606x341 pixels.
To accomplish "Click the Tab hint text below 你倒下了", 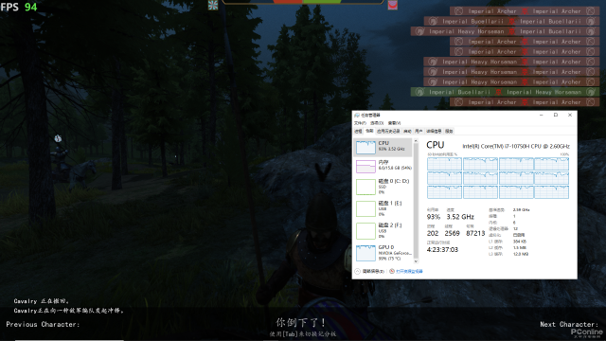I will pyautogui.click(x=303, y=334).
